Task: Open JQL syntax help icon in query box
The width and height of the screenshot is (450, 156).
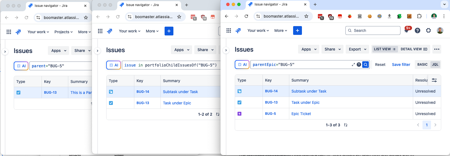Action: [359, 65]
